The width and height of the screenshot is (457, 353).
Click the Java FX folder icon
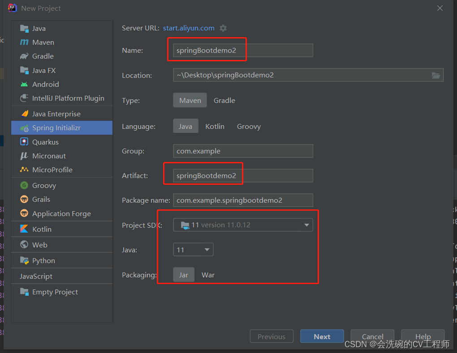click(x=24, y=70)
